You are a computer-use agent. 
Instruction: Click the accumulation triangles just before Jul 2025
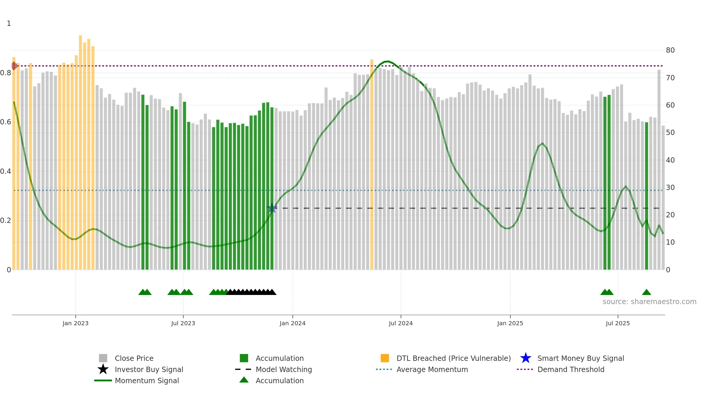pos(607,292)
